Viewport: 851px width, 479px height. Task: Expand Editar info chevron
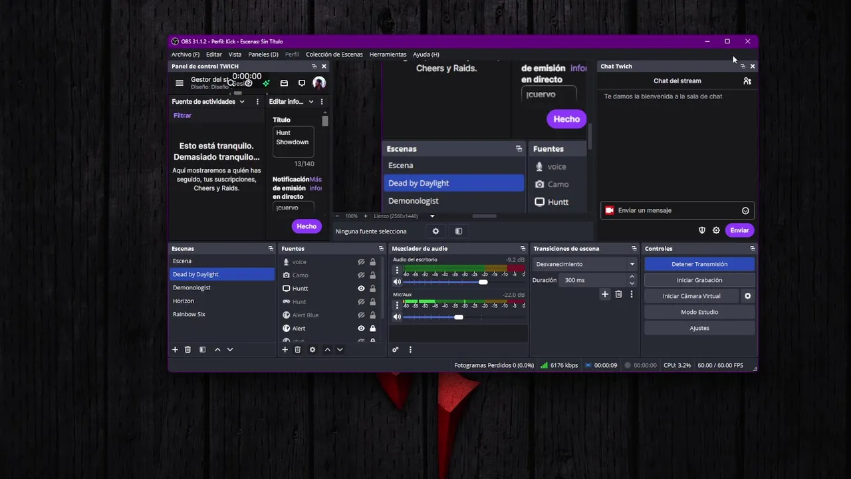310,102
